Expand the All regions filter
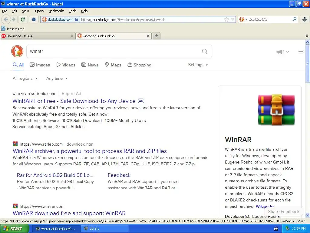The width and height of the screenshot is (310, 233). pyautogui.click(x=25, y=79)
